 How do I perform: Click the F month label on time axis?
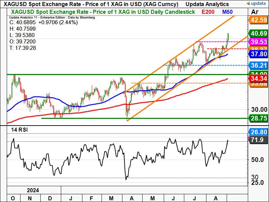click(91, 198)
